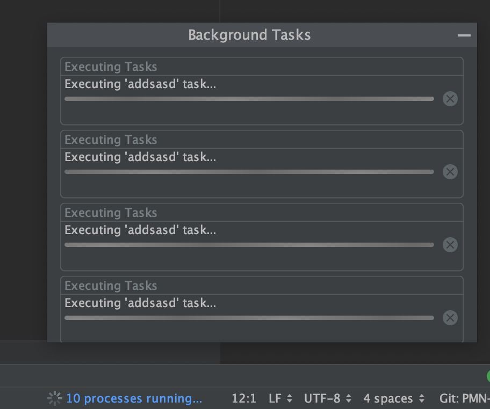Click the processes spinner icon in status bar

tap(55, 398)
